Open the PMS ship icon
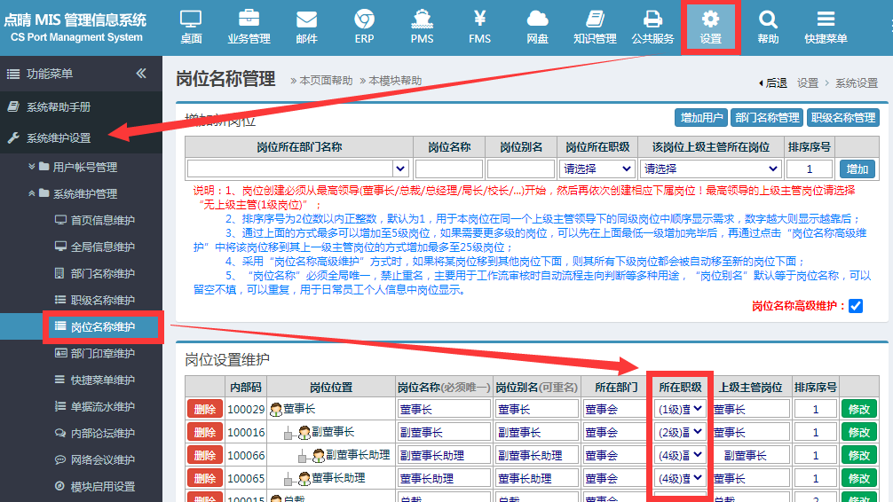 [423, 27]
